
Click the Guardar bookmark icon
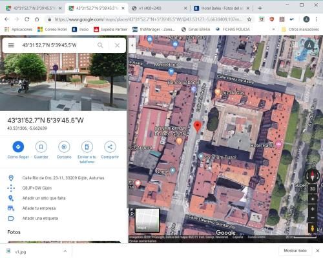coord(41,146)
